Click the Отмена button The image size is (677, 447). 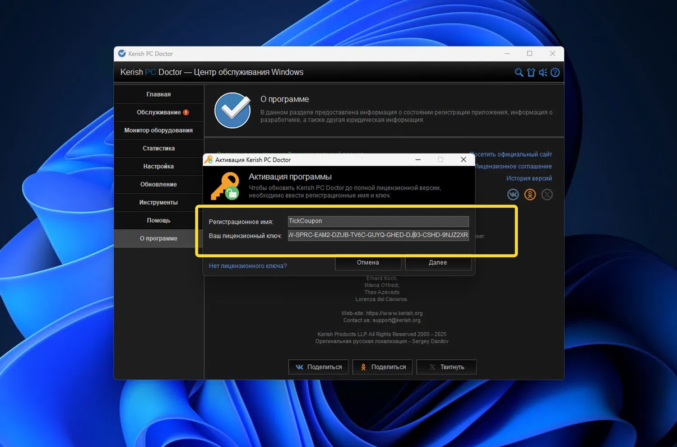368,263
